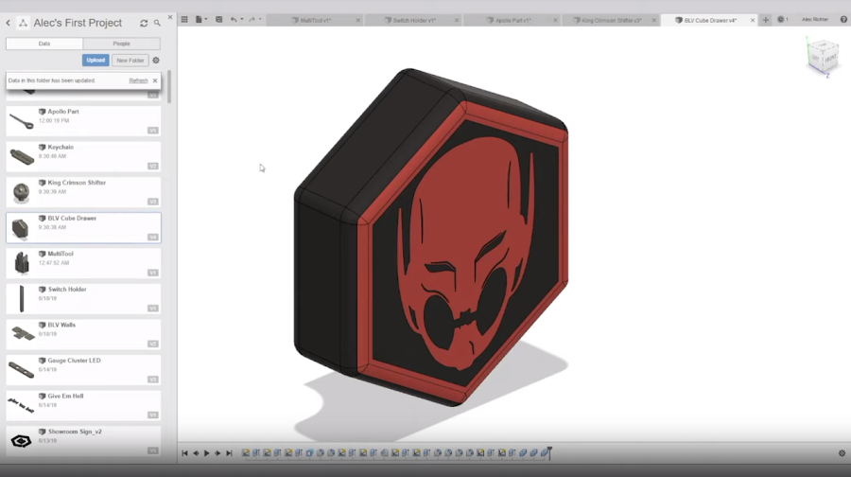Select the first sketch in the timeline

pos(246,452)
